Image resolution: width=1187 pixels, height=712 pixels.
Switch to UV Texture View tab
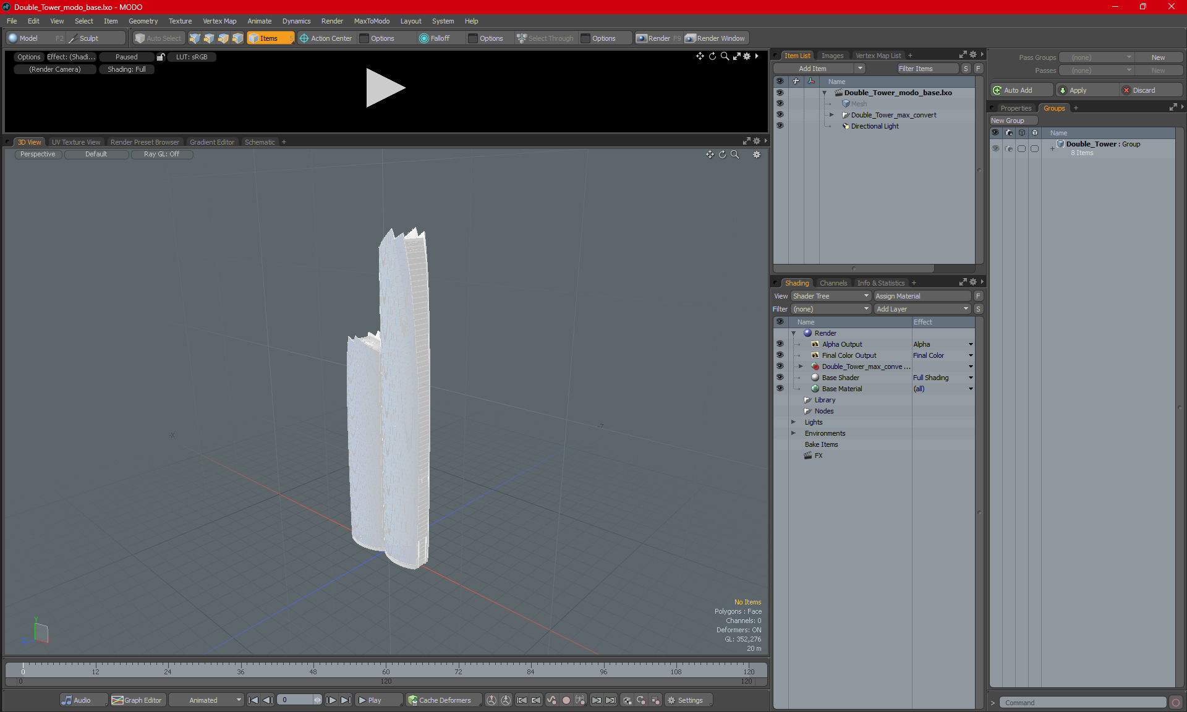tap(75, 142)
